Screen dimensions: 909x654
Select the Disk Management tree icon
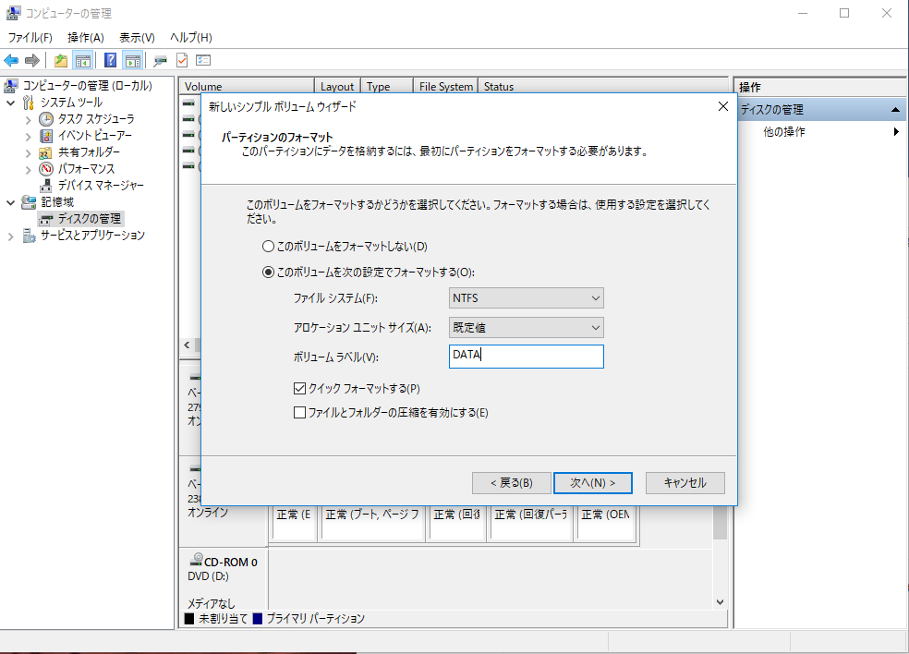[46, 219]
